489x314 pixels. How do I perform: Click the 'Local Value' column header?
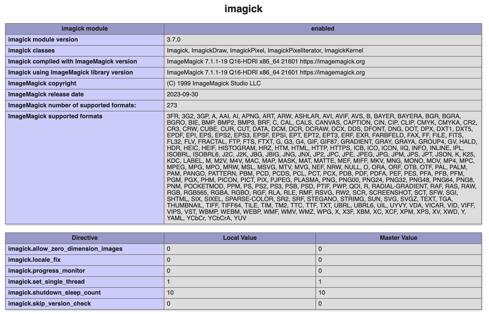click(240, 238)
